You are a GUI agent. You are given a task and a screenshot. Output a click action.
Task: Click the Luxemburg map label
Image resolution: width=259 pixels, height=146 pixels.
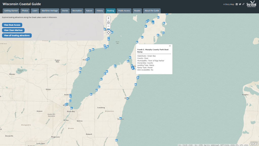(101, 108)
